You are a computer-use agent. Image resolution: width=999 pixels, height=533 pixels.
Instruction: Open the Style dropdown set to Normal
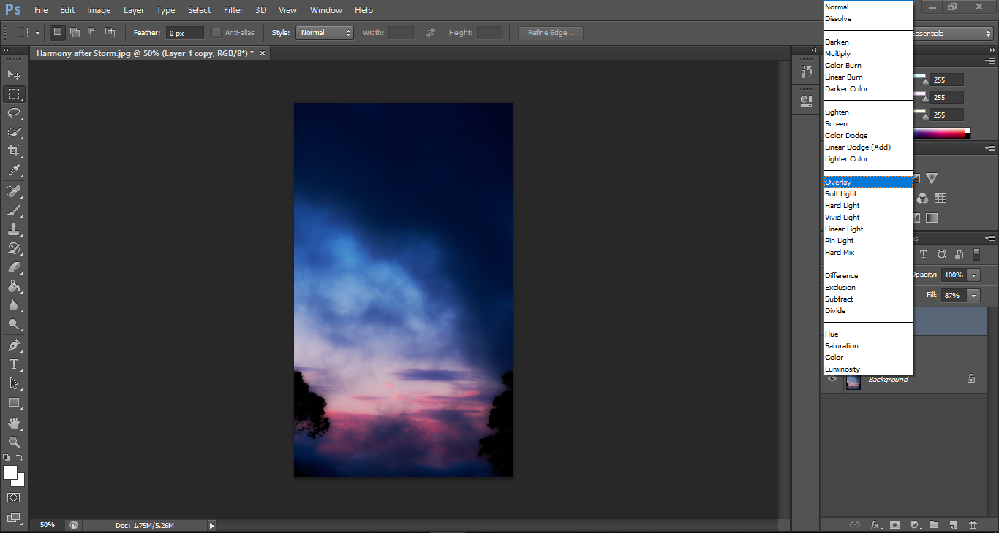(325, 33)
